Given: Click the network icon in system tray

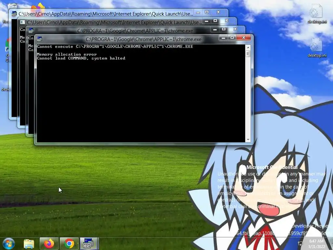Looking at the screenshot, I should click(x=300, y=243).
